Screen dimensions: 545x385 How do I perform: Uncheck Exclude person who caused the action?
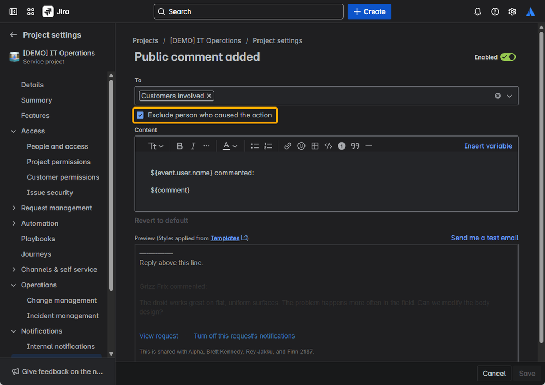[141, 115]
